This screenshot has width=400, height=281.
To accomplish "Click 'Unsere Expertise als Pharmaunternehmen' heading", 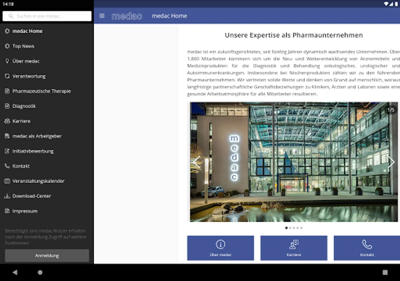I will (x=294, y=35).
